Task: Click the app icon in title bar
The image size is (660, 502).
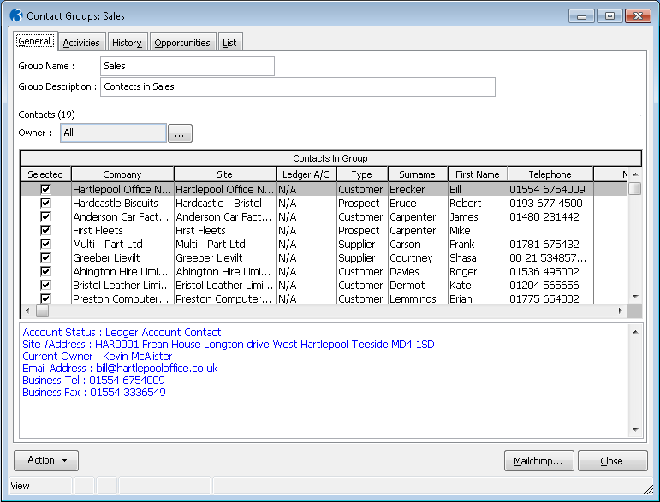Action: coord(15,15)
